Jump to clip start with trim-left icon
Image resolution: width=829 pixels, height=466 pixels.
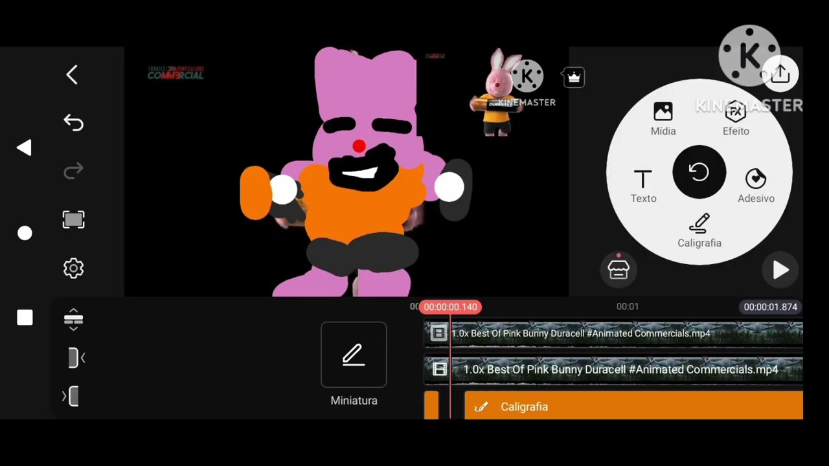(76, 358)
